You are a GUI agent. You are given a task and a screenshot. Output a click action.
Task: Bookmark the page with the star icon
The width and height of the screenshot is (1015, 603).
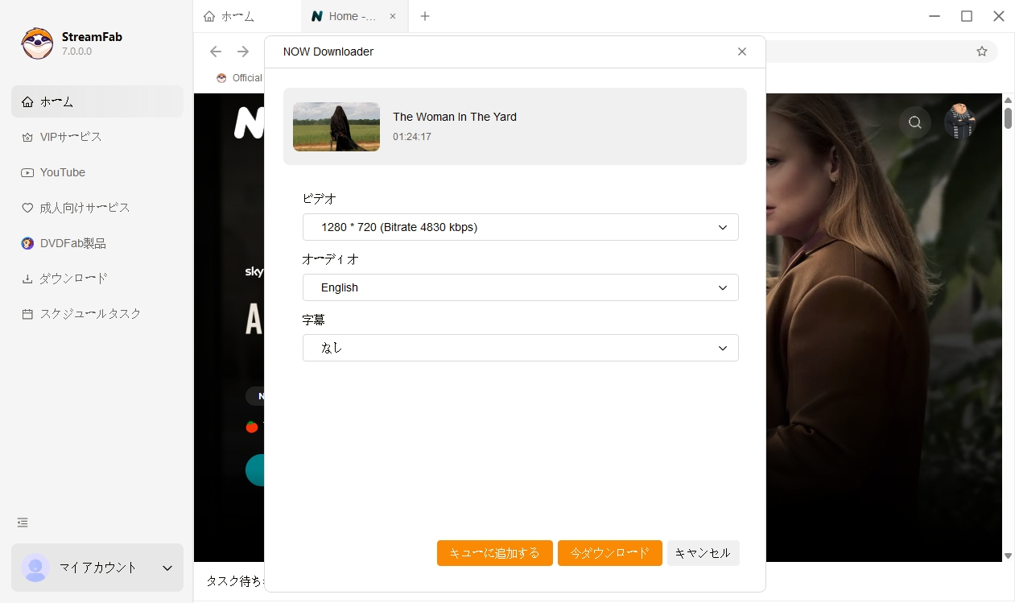coord(982,51)
